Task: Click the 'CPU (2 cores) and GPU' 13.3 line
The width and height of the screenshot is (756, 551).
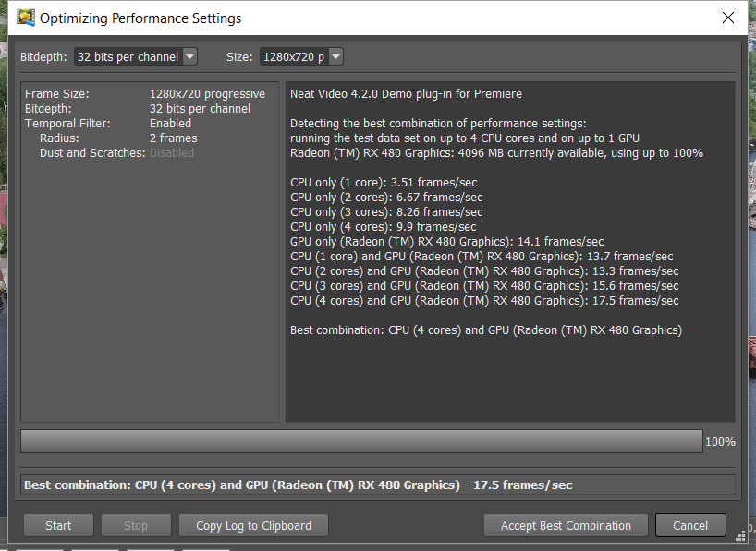Action: coord(484,271)
